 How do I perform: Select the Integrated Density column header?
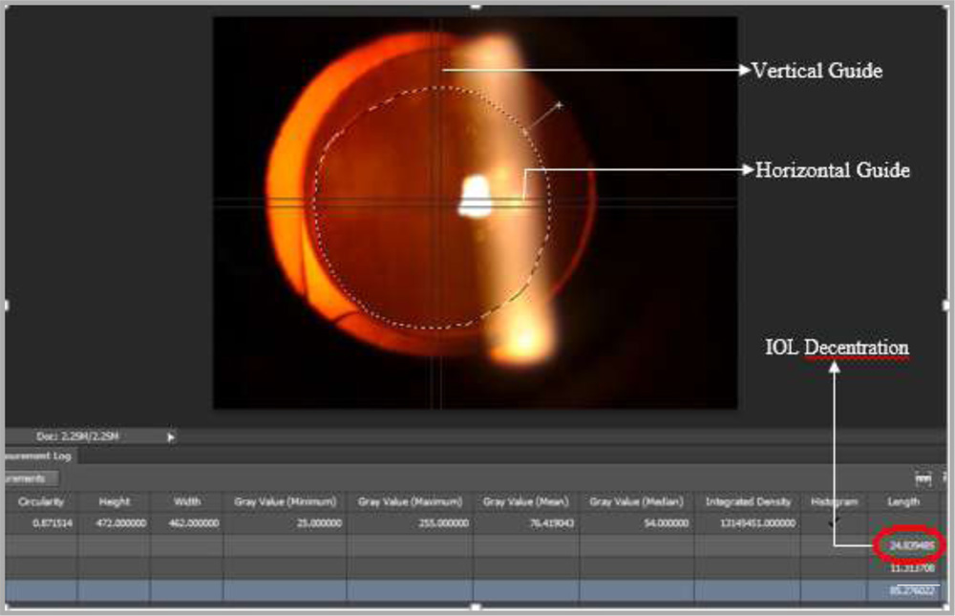pyautogui.click(x=748, y=501)
